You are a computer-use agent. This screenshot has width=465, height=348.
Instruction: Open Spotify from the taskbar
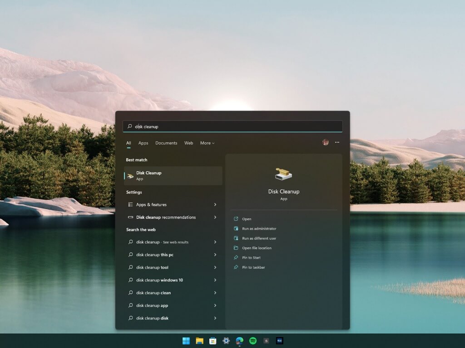[x=253, y=341]
